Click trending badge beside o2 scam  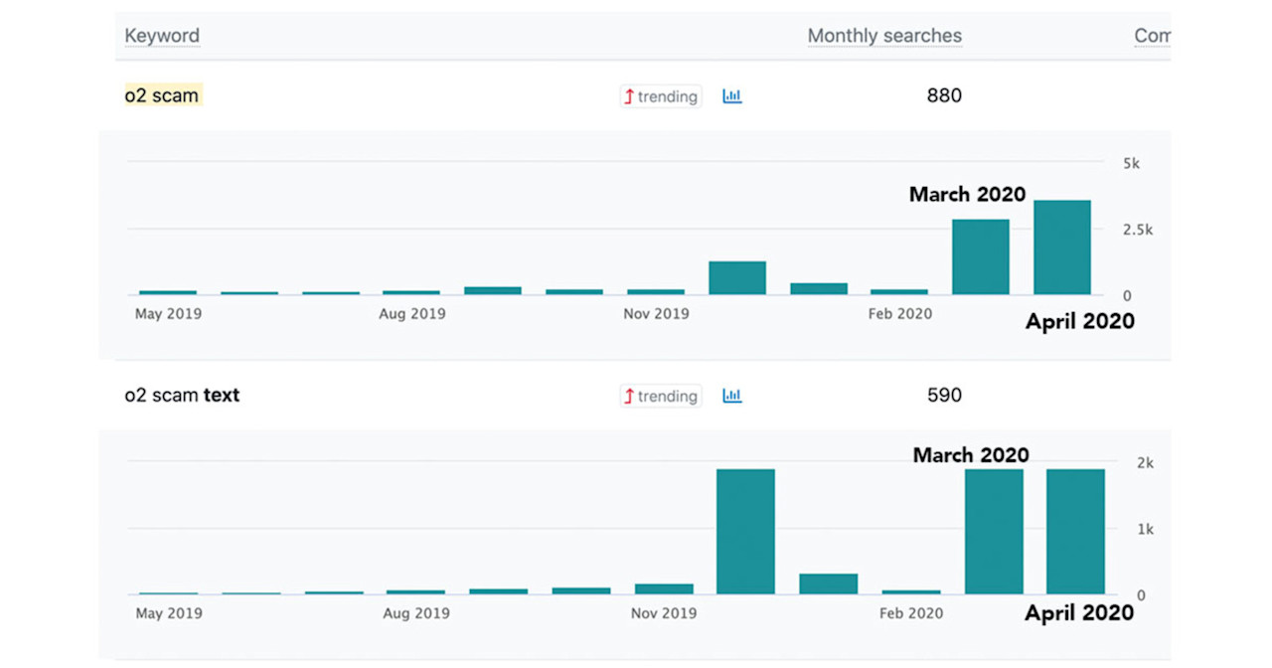[661, 96]
